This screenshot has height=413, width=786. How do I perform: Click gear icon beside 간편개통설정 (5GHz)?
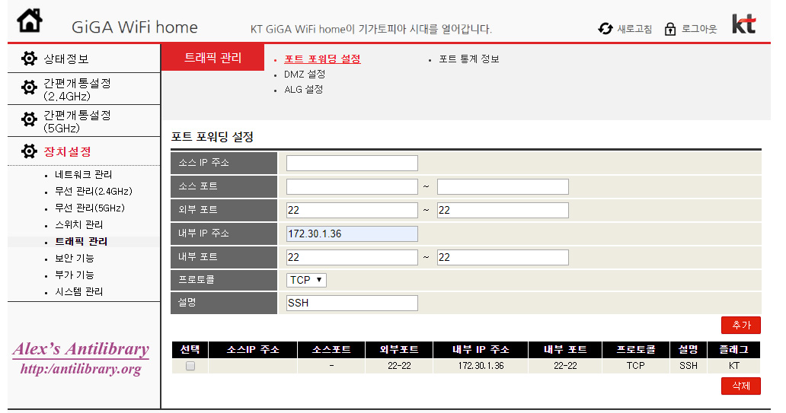coord(29,119)
